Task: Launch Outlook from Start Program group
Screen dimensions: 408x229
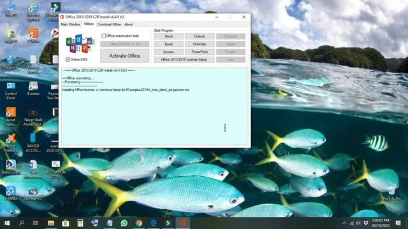Action: click(200, 36)
